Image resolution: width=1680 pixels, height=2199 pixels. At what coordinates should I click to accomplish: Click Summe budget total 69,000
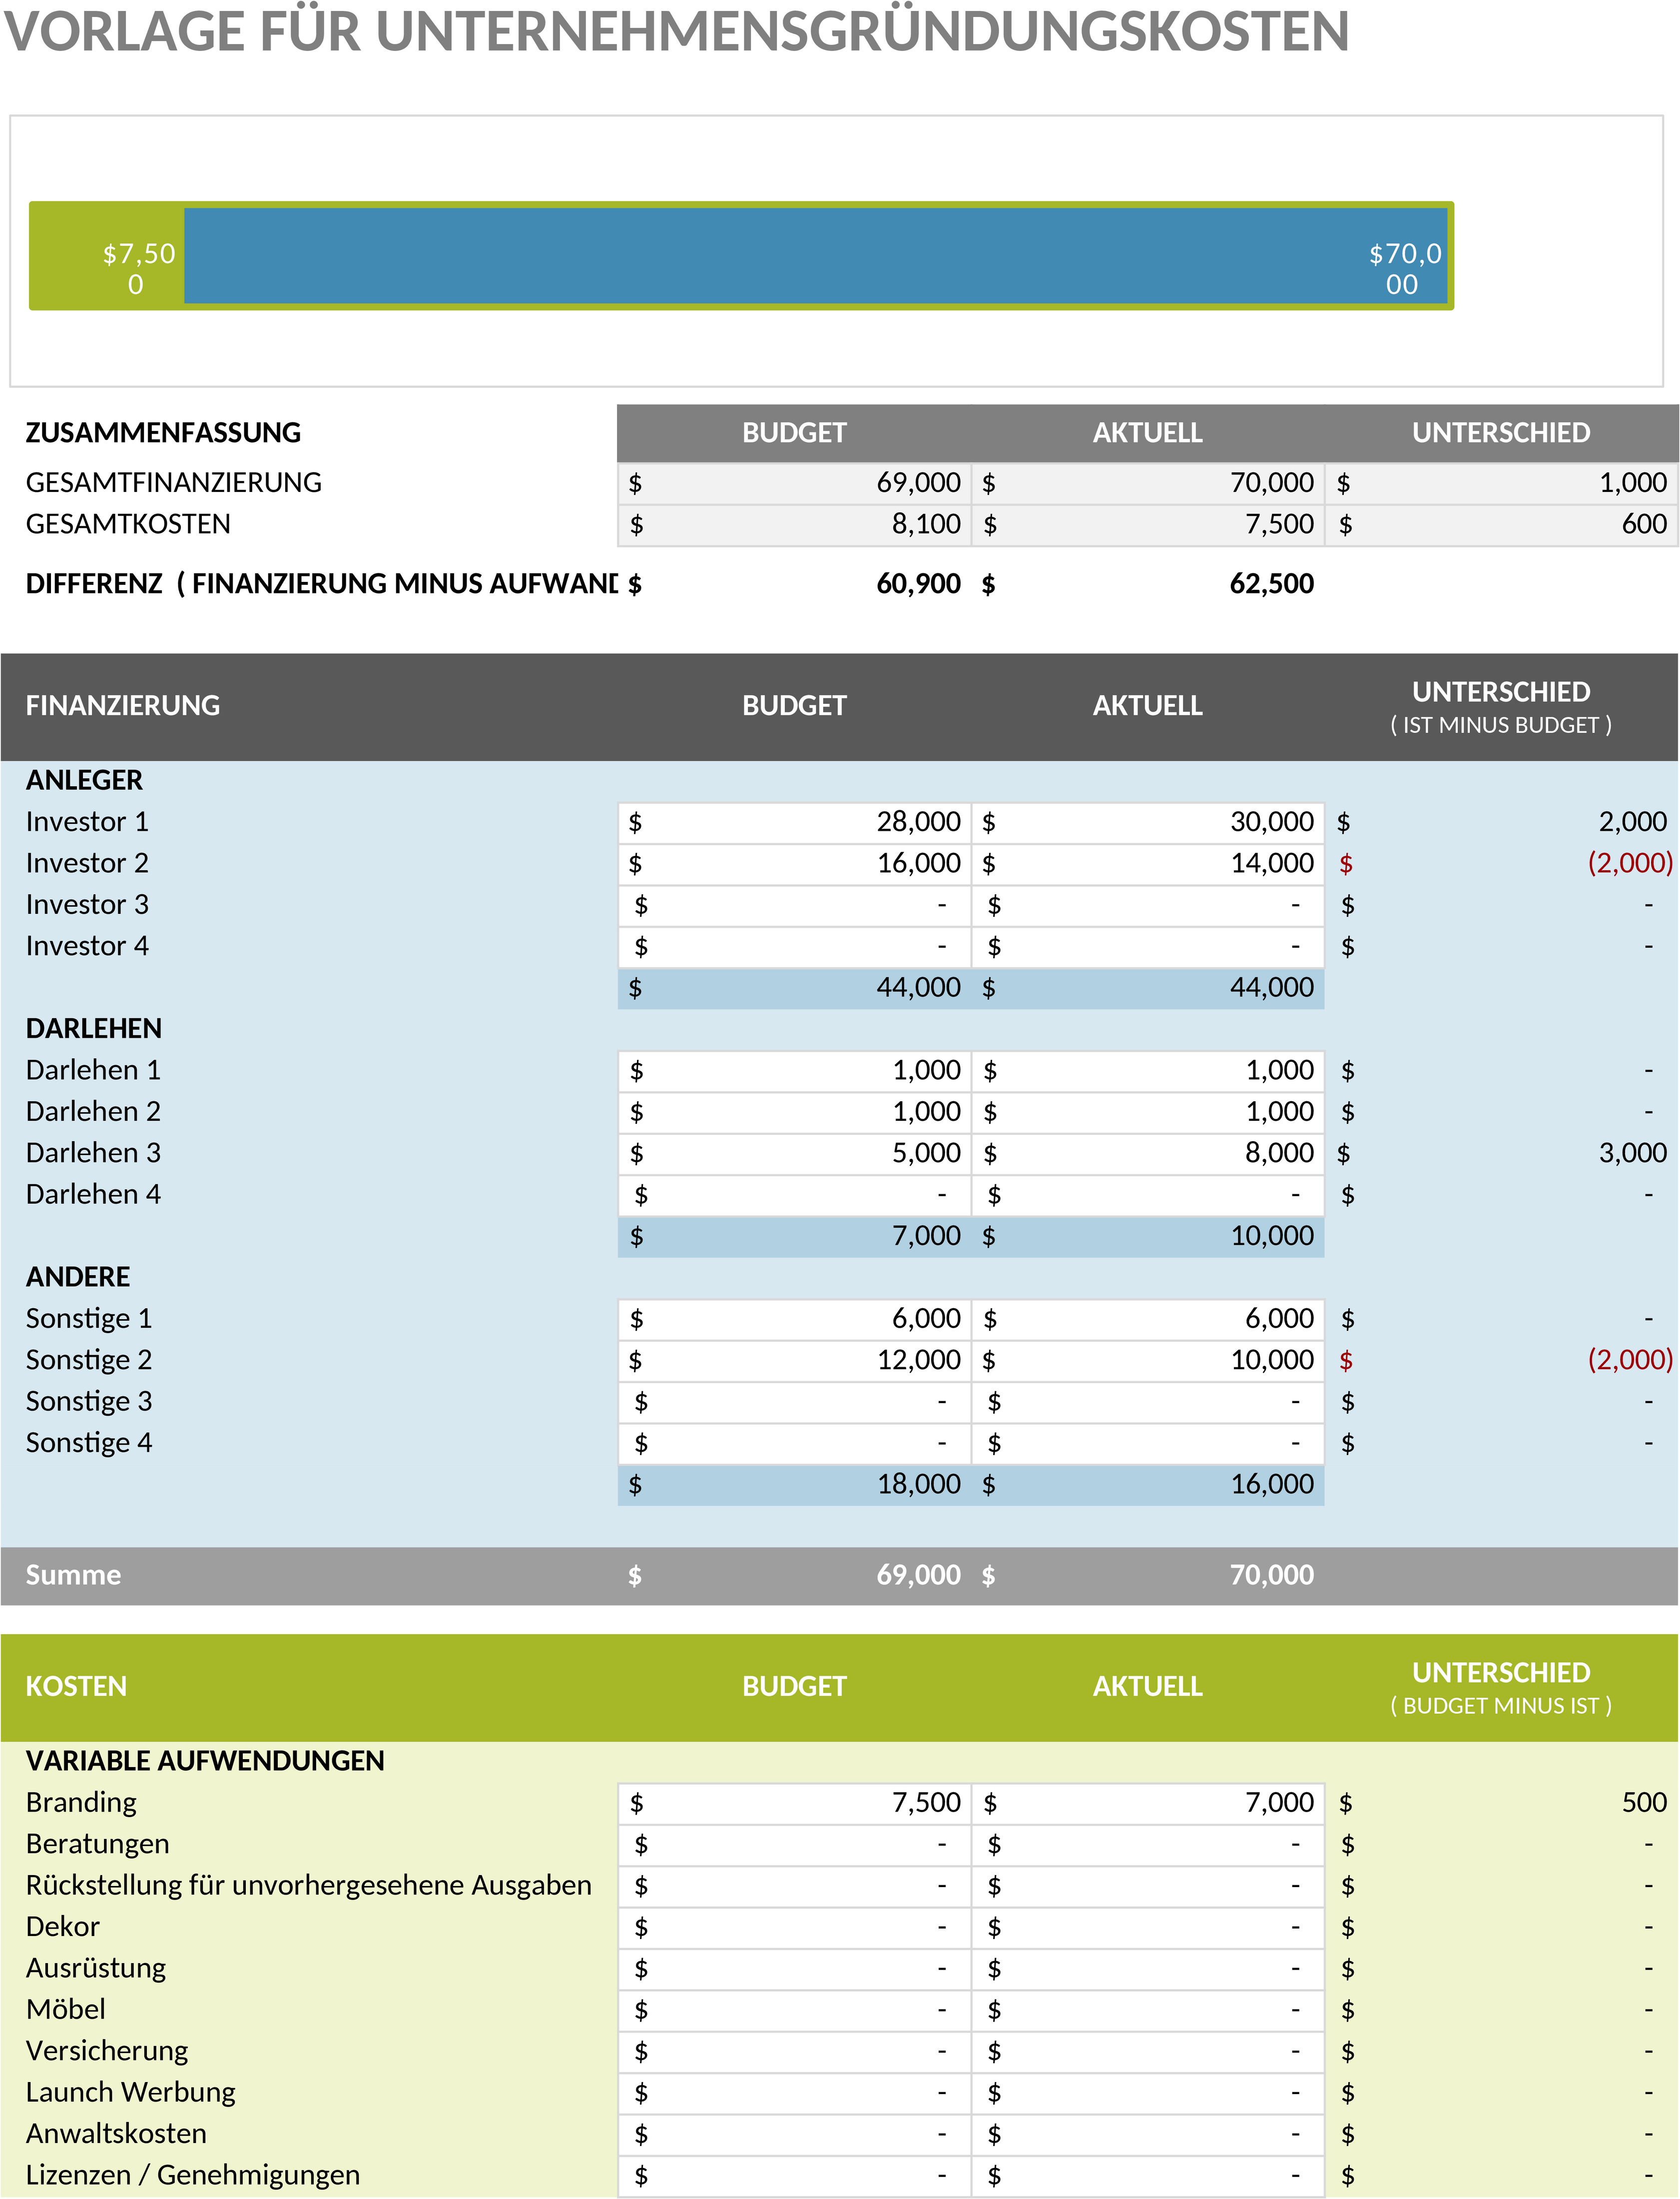point(918,1576)
